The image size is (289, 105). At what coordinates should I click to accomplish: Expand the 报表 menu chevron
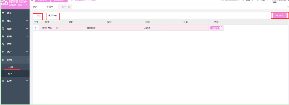(x=27, y=37)
